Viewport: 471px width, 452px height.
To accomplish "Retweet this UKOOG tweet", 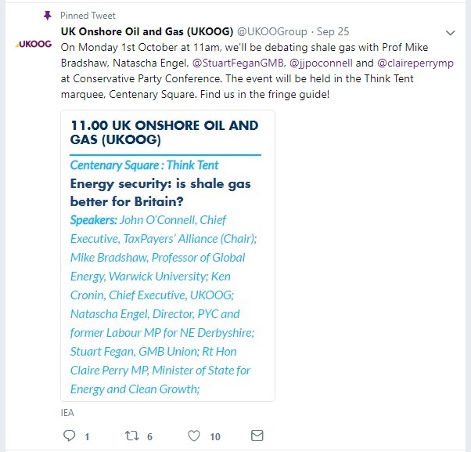I will pos(131,436).
